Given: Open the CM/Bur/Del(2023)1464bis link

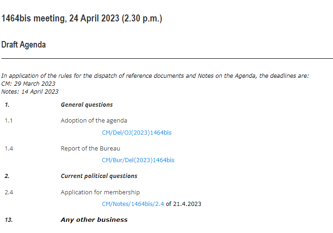Looking at the screenshot, I should coord(138,160).
